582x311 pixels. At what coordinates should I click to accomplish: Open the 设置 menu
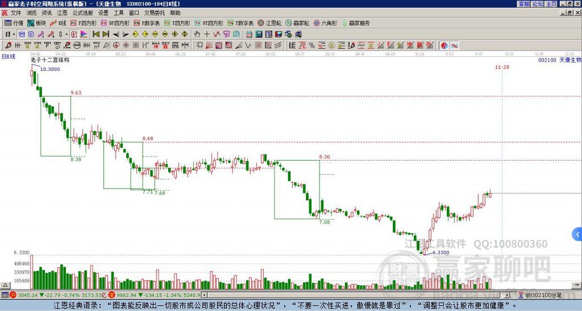pos(103,13)
